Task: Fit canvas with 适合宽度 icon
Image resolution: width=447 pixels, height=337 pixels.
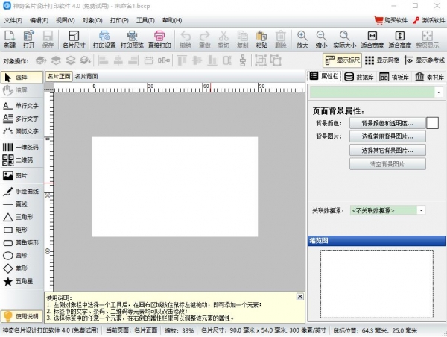Action: point(372,39)
